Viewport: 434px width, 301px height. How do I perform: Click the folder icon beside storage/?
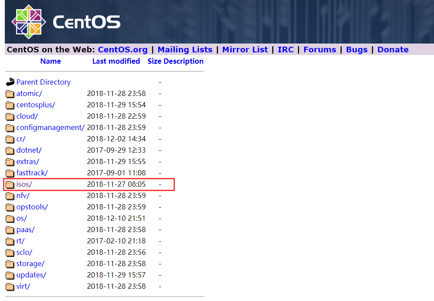click(x=10, y=264)
